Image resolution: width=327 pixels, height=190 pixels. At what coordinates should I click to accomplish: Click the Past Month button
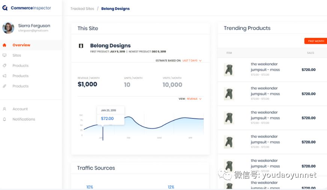click(316, 41)
